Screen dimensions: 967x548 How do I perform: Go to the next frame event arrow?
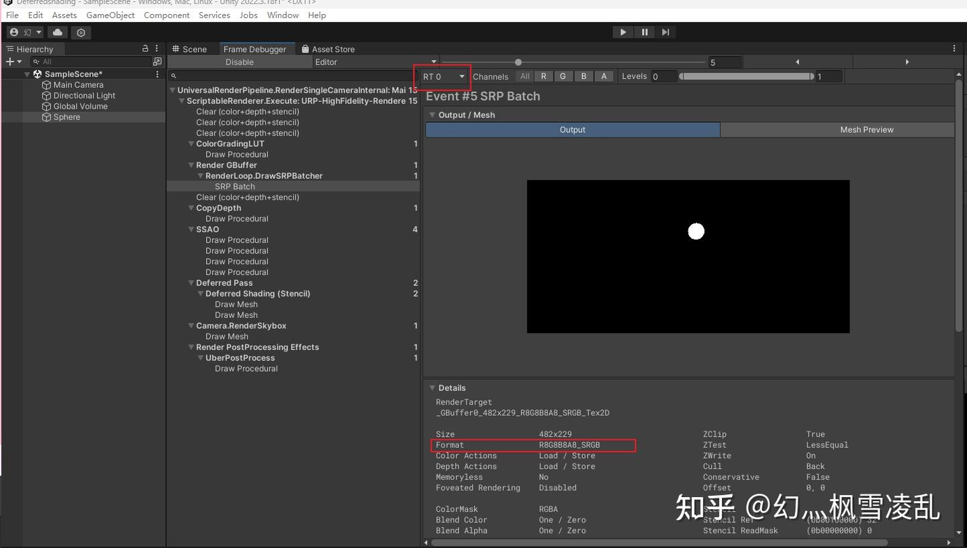(907, 62)
